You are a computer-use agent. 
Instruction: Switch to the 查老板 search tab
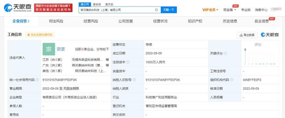click(x=97, y=4)
